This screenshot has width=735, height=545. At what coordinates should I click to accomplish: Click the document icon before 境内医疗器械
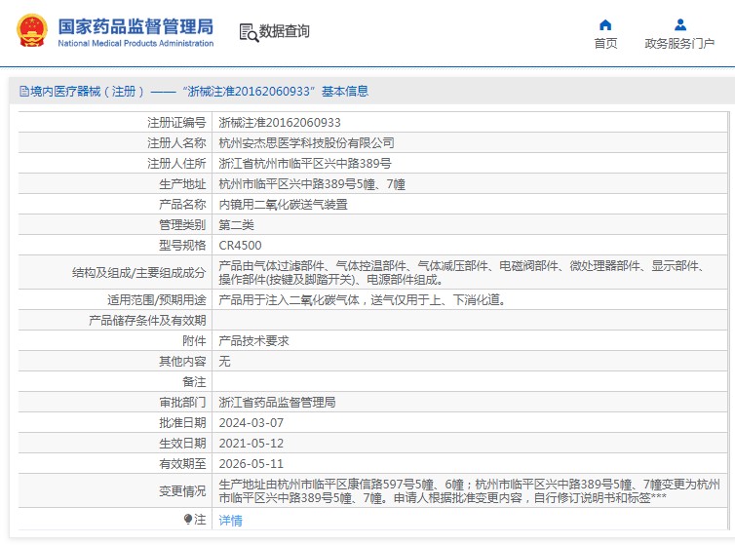(24, 91)
